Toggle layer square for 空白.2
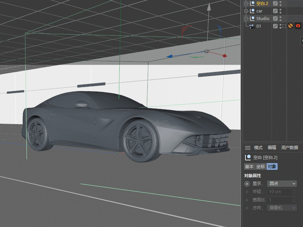Screen dimensions: 303x227 click(x=275, y=3)
